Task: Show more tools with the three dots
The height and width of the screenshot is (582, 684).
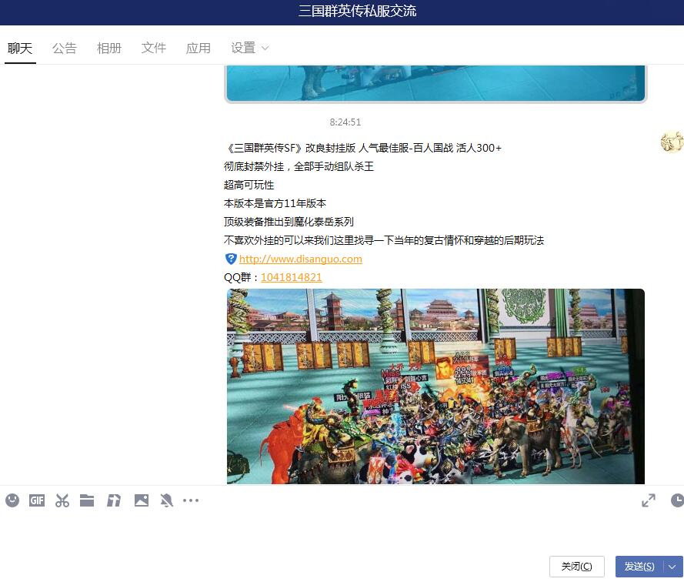Action: coord(191,500)
